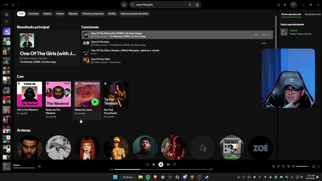Filter results by Álbumes

click(73, 14)
